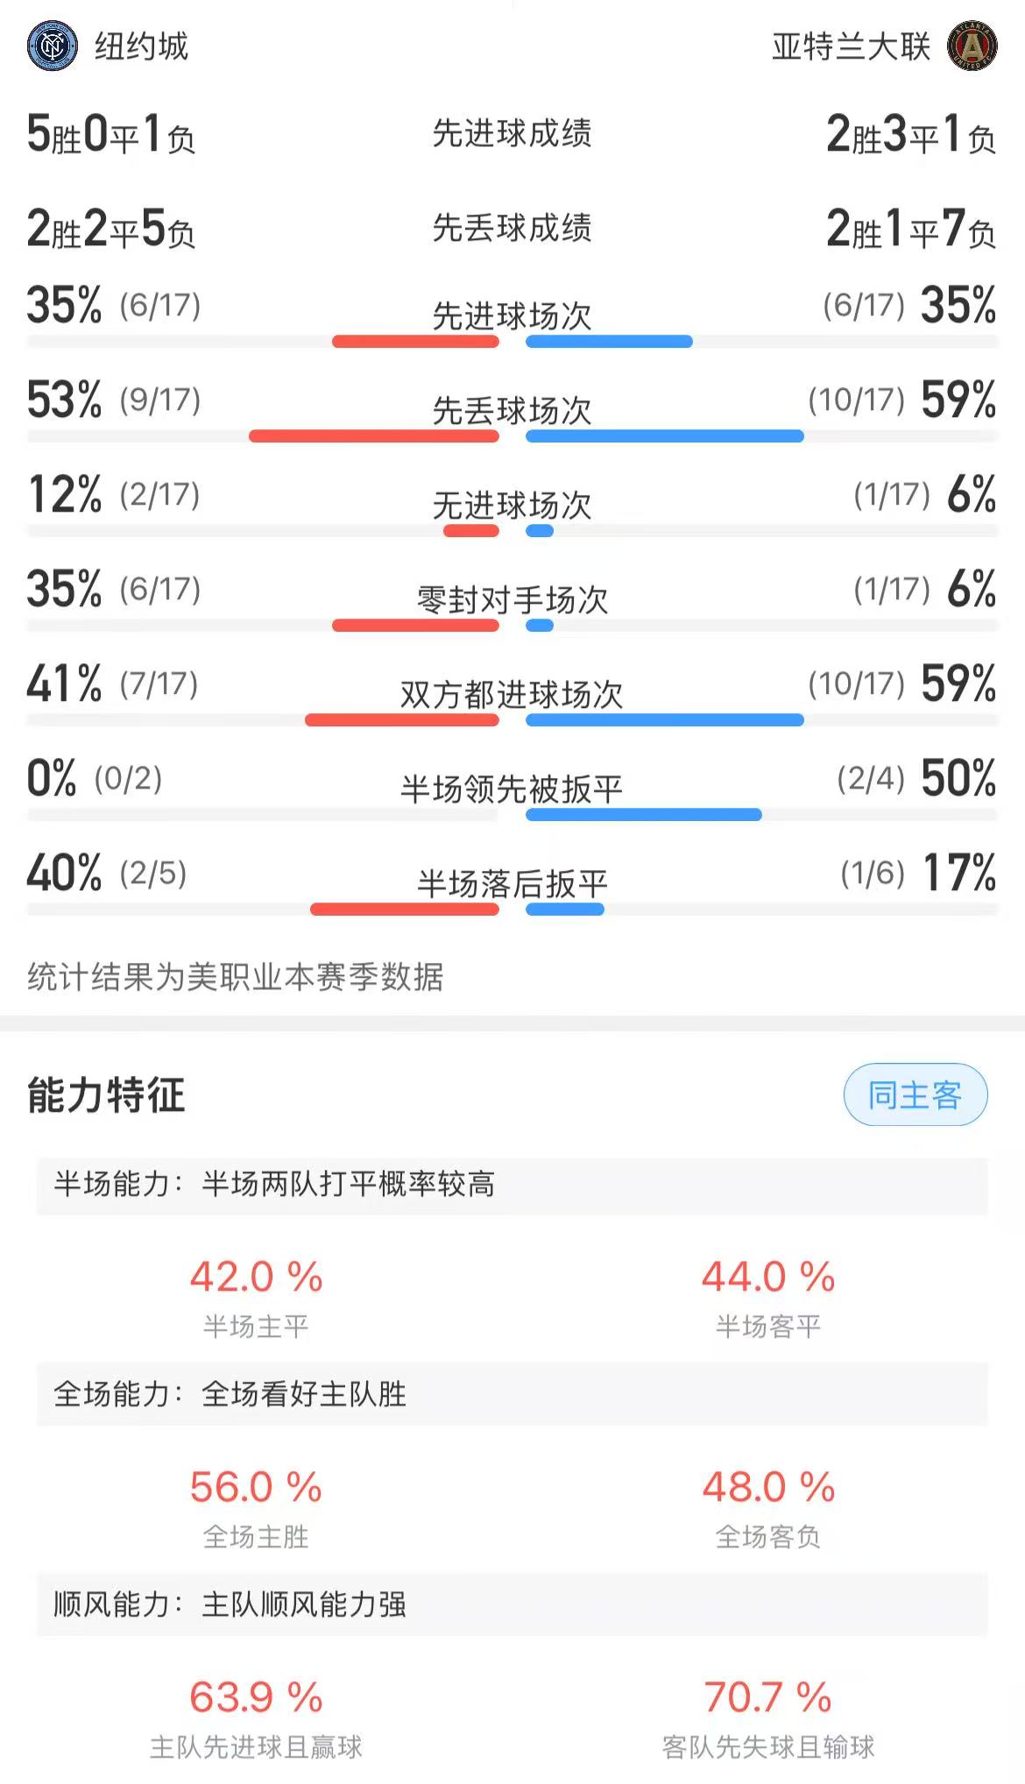Tap the 先进球成绩 row label

512,133
